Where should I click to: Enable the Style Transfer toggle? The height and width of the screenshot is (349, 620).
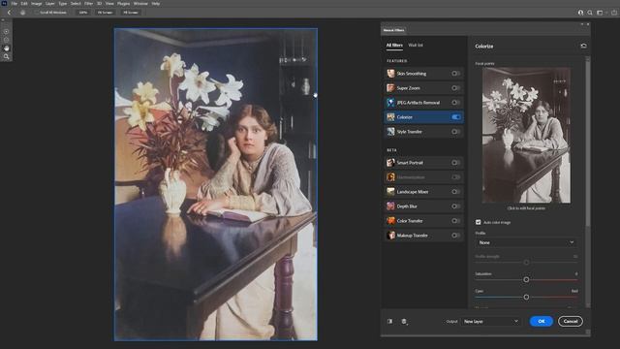[x=455, y=132]
